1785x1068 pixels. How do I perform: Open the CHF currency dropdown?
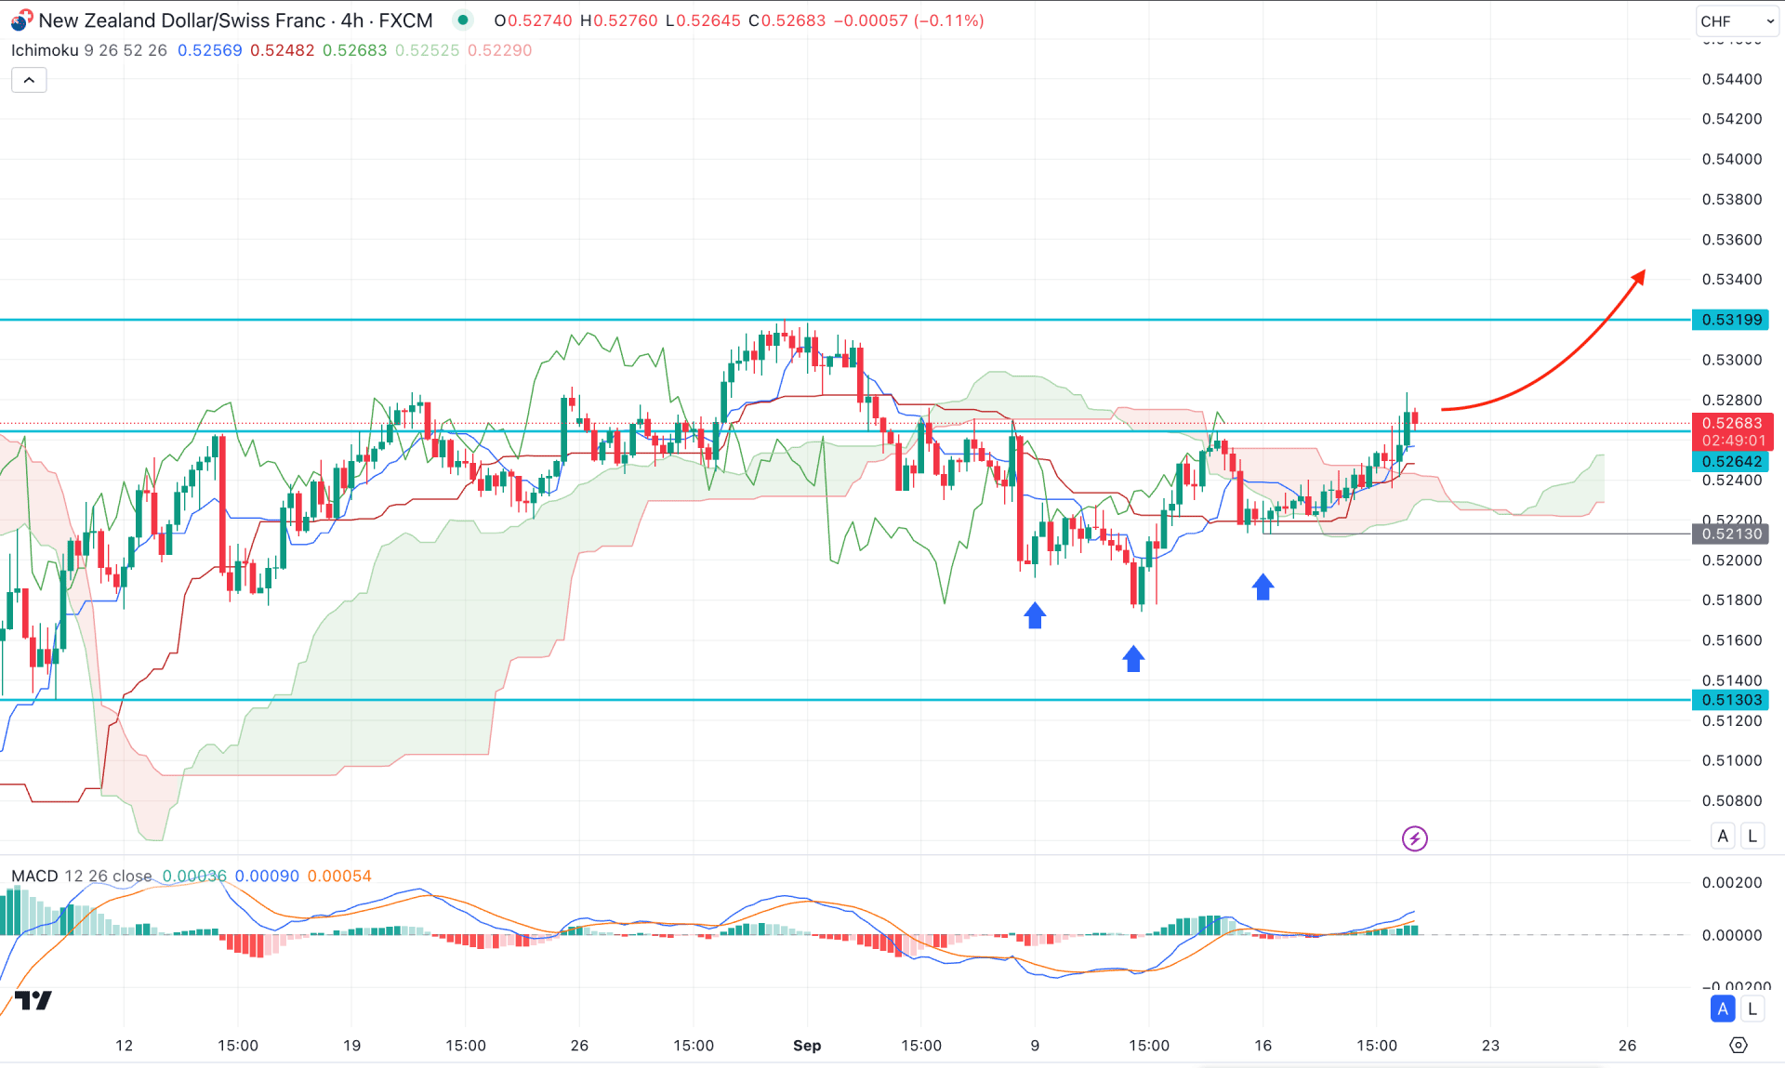point(1737,20)
